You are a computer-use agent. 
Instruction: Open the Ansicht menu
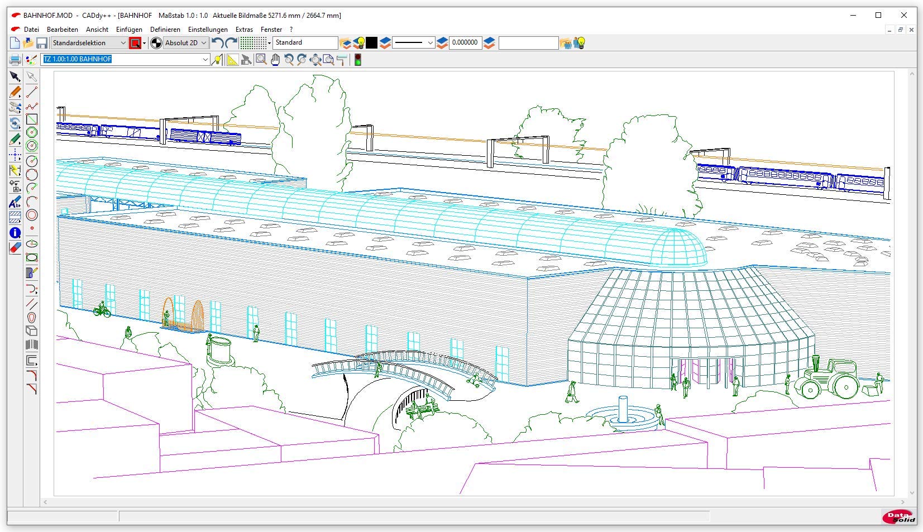[97, 30]
